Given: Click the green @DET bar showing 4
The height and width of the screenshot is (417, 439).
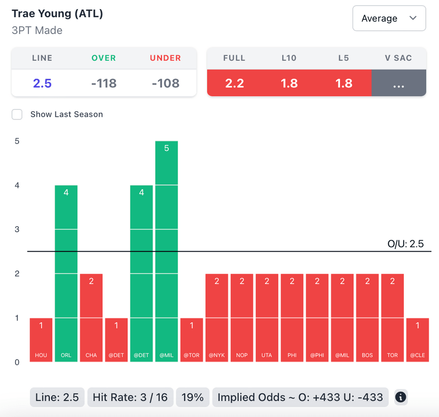Looking at the screenshot, I should [x=141, y=274].
